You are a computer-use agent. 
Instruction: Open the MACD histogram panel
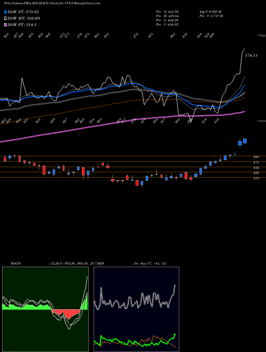tap(45, 309)
